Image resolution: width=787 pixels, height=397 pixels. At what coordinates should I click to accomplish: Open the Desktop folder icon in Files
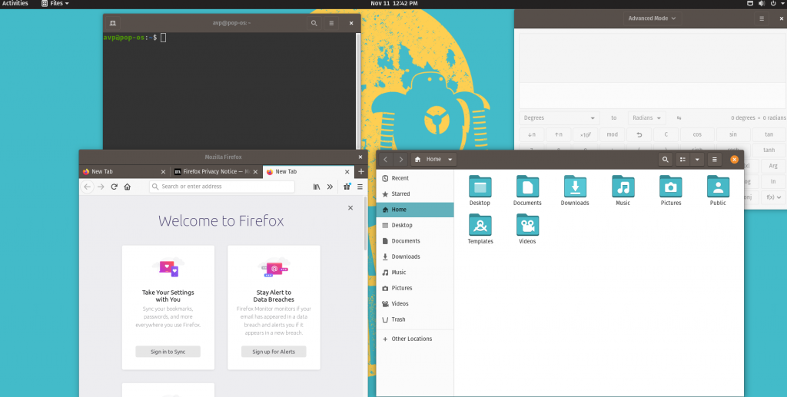click(x=480, y=186)
